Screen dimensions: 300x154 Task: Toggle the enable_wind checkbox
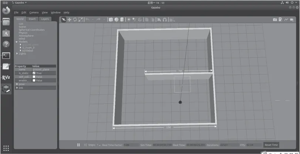pyautogui.click(x=34, y=80)
